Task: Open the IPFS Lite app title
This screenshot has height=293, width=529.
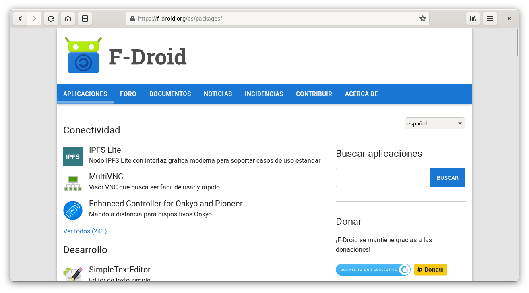Action: coord(105,150)
